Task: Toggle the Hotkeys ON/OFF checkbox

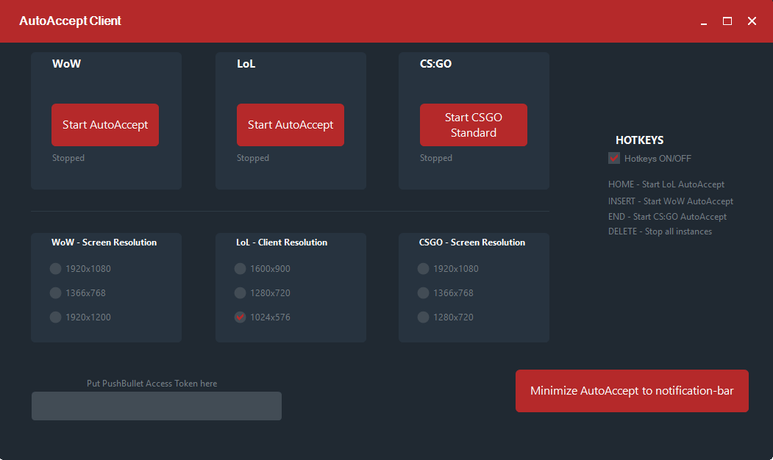Action: (x=613, y=158)
